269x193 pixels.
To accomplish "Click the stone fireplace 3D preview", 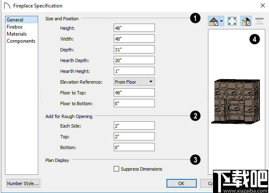I will pos(235,101).
